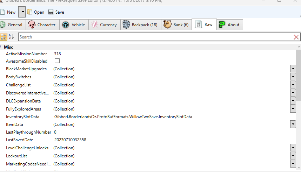This screenshot has width=301, height=185.
Task: Click the Raw binary file icon
Action: tap(199, 24)
